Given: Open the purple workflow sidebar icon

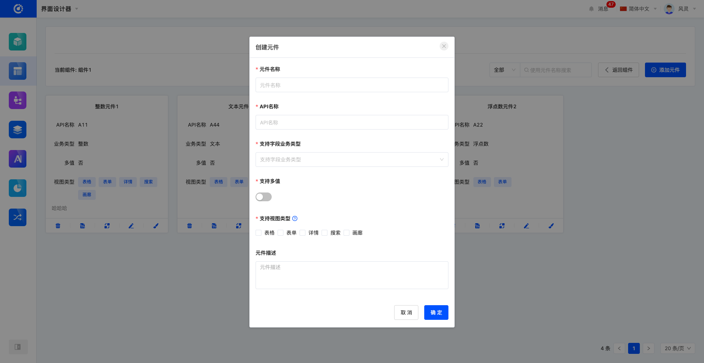Looking at the screenshot, I should (18, 100).
